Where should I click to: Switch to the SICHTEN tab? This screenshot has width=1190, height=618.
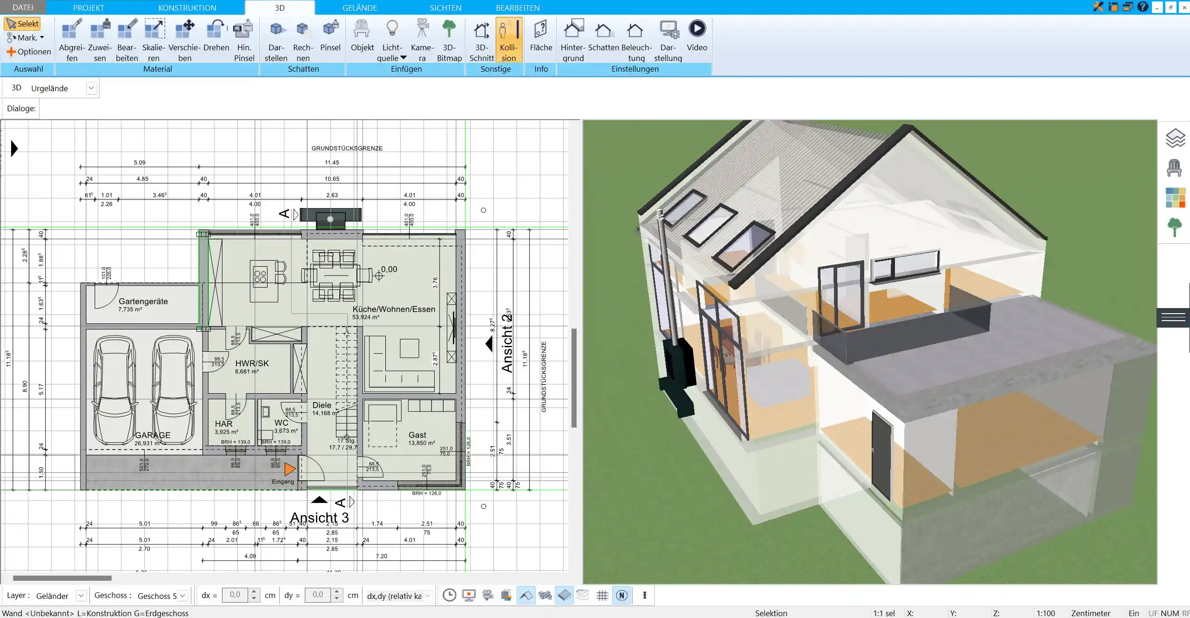click(445, 8)
